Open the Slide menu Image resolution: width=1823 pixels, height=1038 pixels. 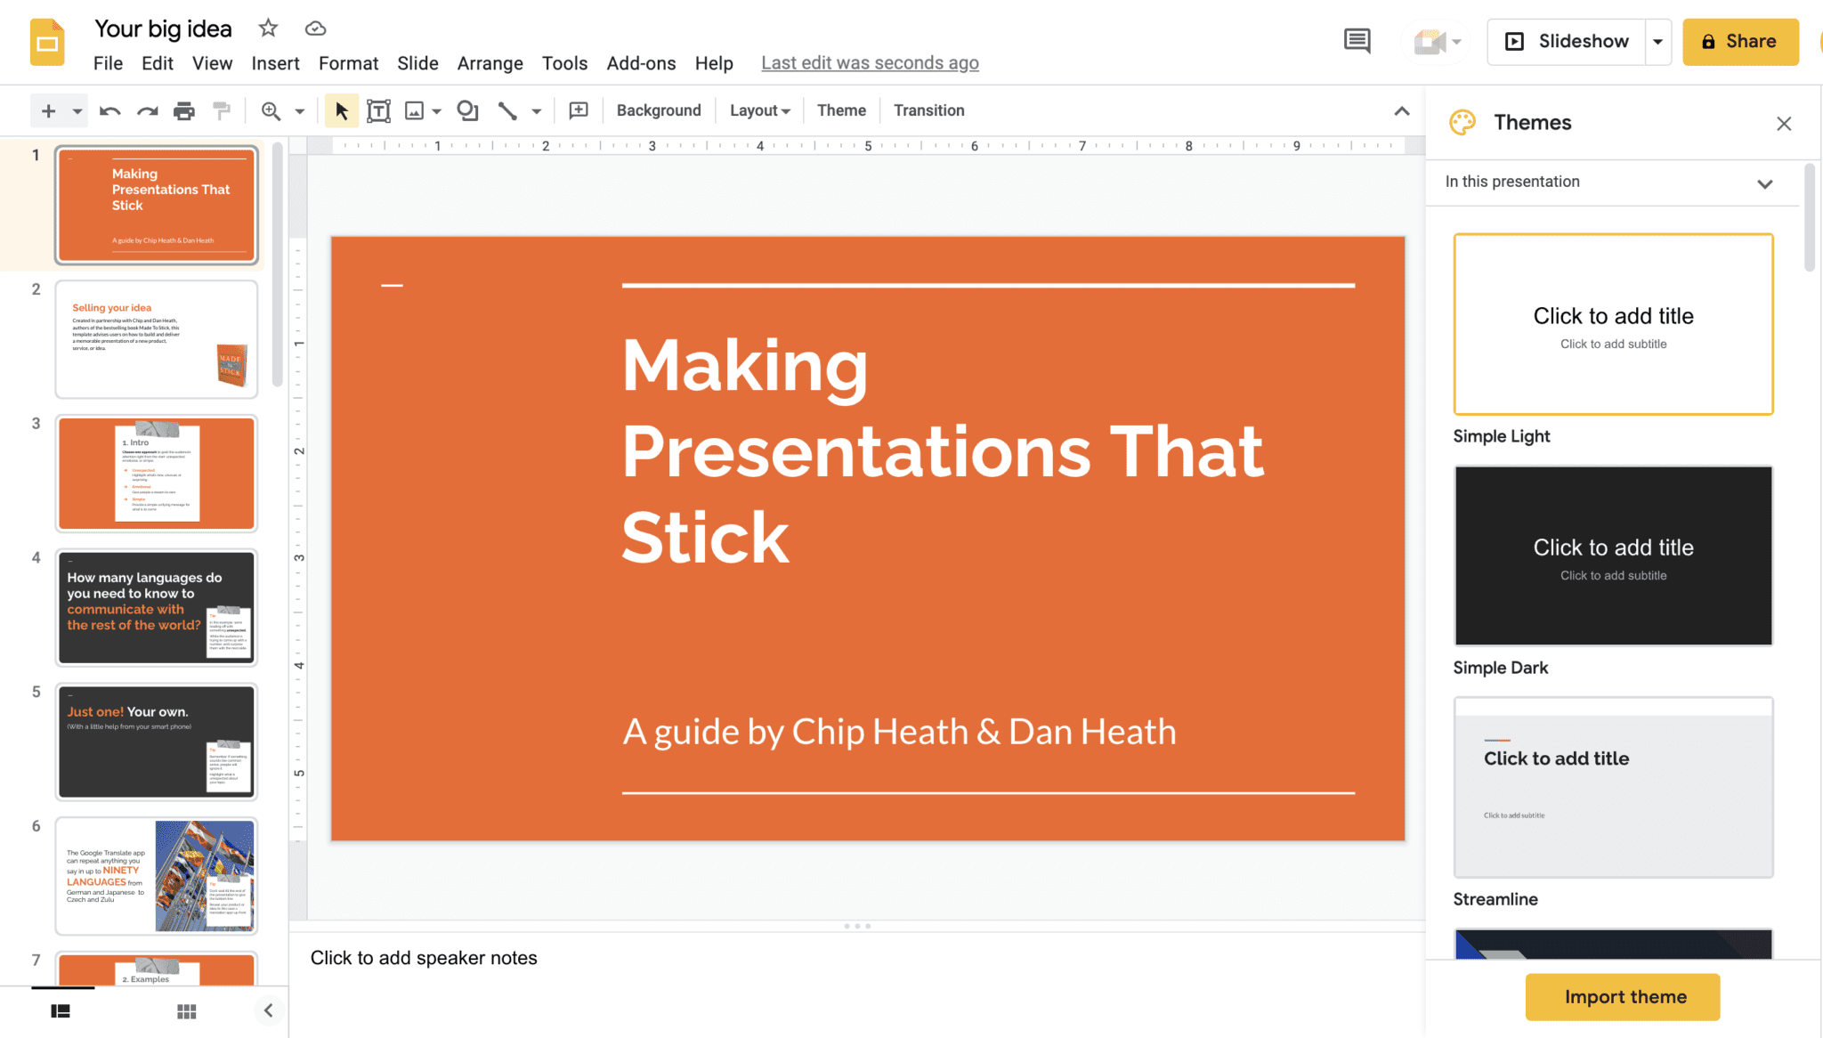click(417, 63)
